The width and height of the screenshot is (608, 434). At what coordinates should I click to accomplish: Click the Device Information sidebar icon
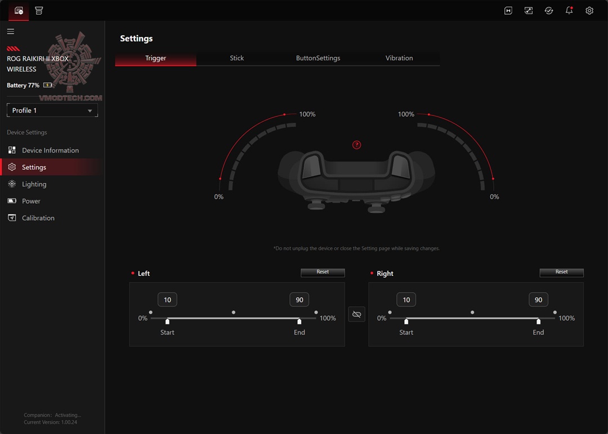click(x=12, y=150)
